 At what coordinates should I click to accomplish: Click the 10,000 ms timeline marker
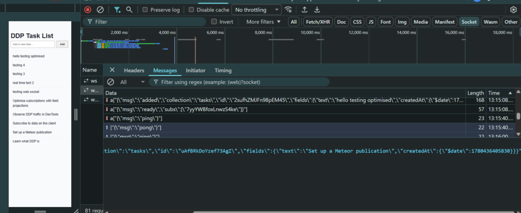[x=310, y=33]
